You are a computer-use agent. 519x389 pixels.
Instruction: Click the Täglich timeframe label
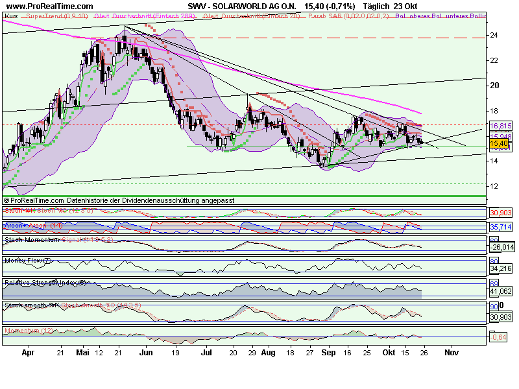pos(377,6)
